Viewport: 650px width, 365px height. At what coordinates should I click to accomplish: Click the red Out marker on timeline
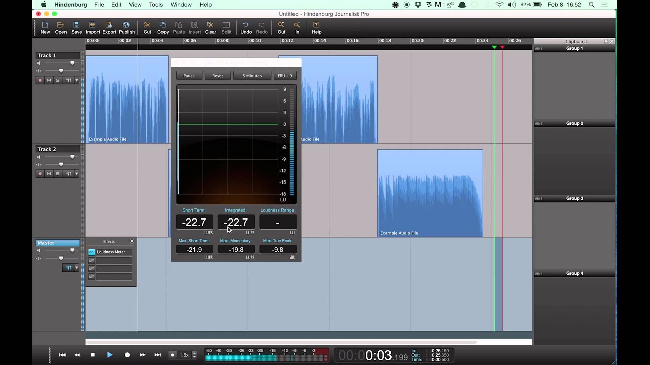click(502, 47)
